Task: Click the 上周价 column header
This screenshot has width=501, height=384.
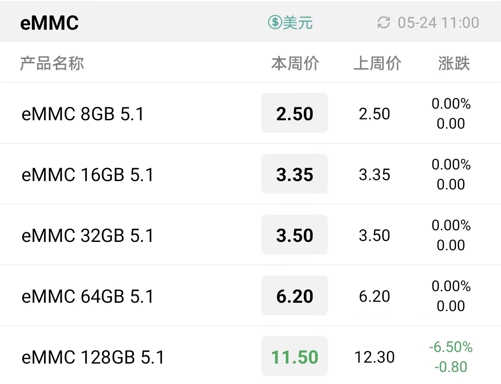Action: tap(377, 63)
